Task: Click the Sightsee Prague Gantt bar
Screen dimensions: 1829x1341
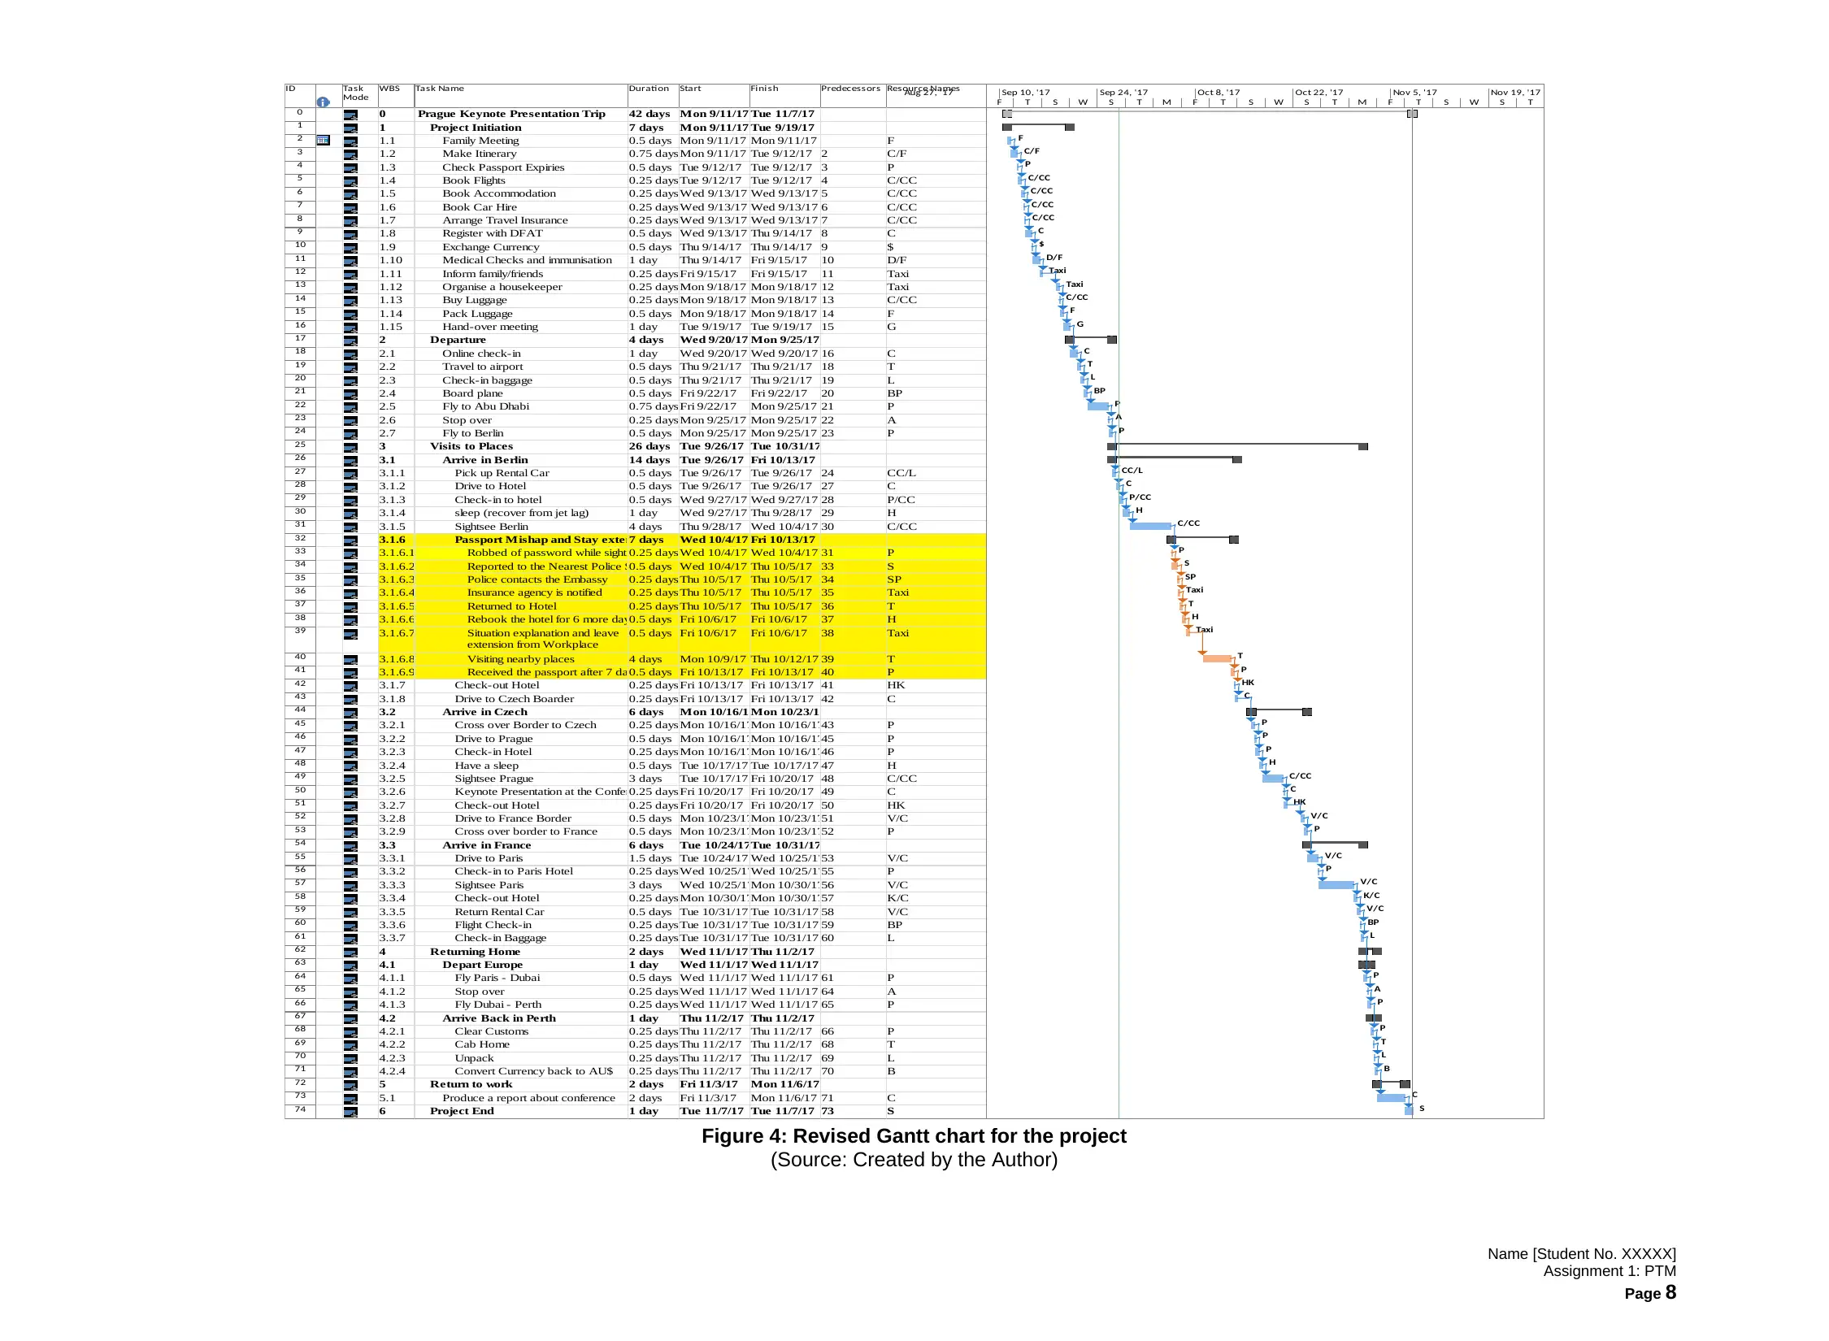Action: tap(1273, 779)
